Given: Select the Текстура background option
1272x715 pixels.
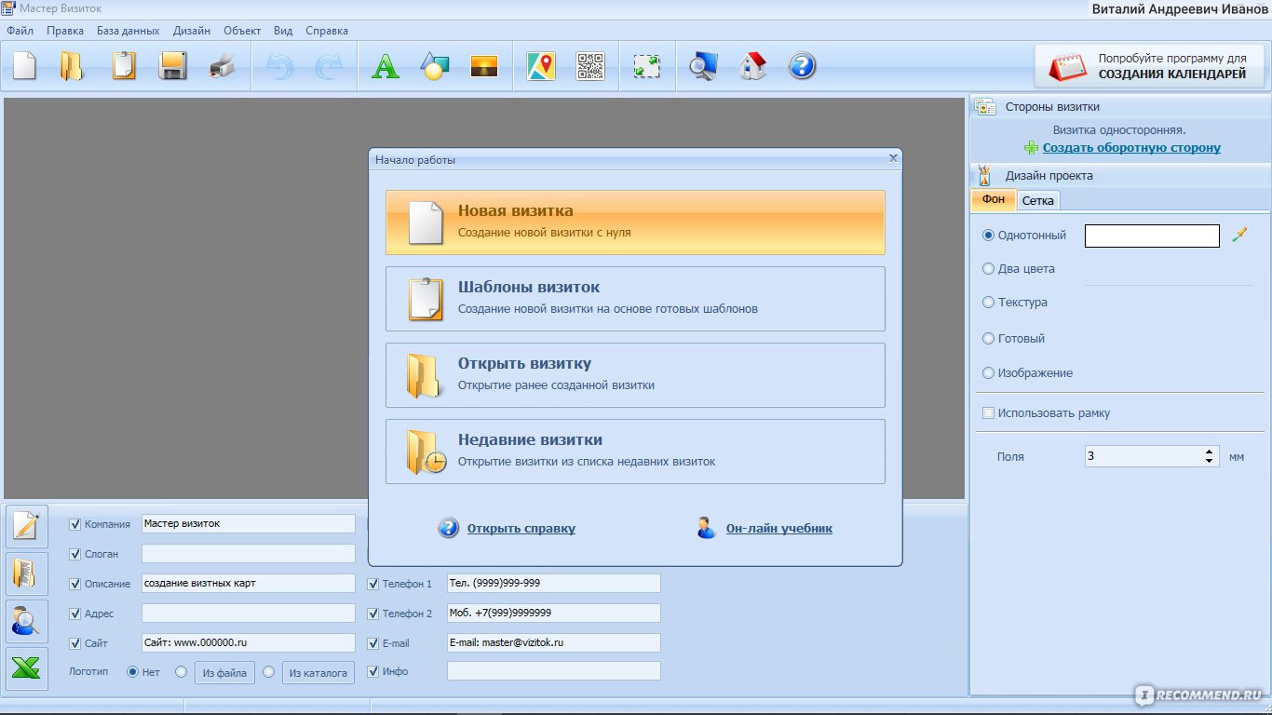Looking at the screenshot, I should click(x=989, y=303).
